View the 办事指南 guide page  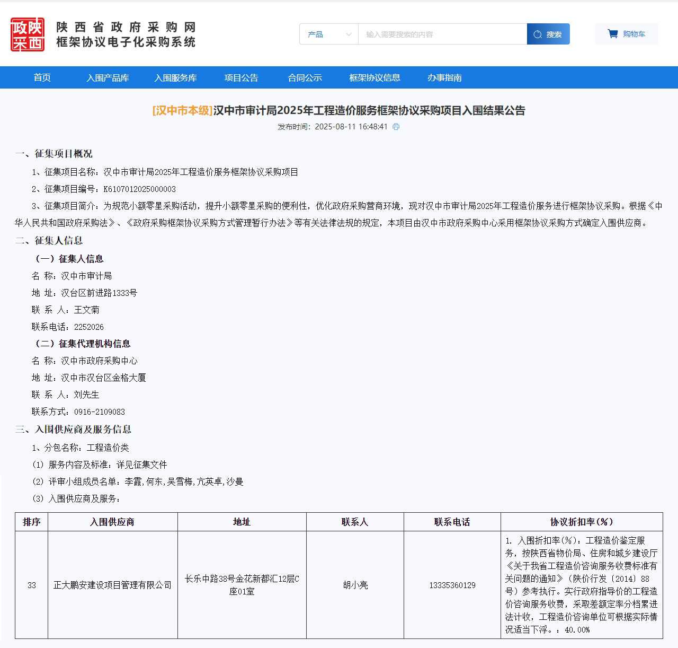pos(445,78)
